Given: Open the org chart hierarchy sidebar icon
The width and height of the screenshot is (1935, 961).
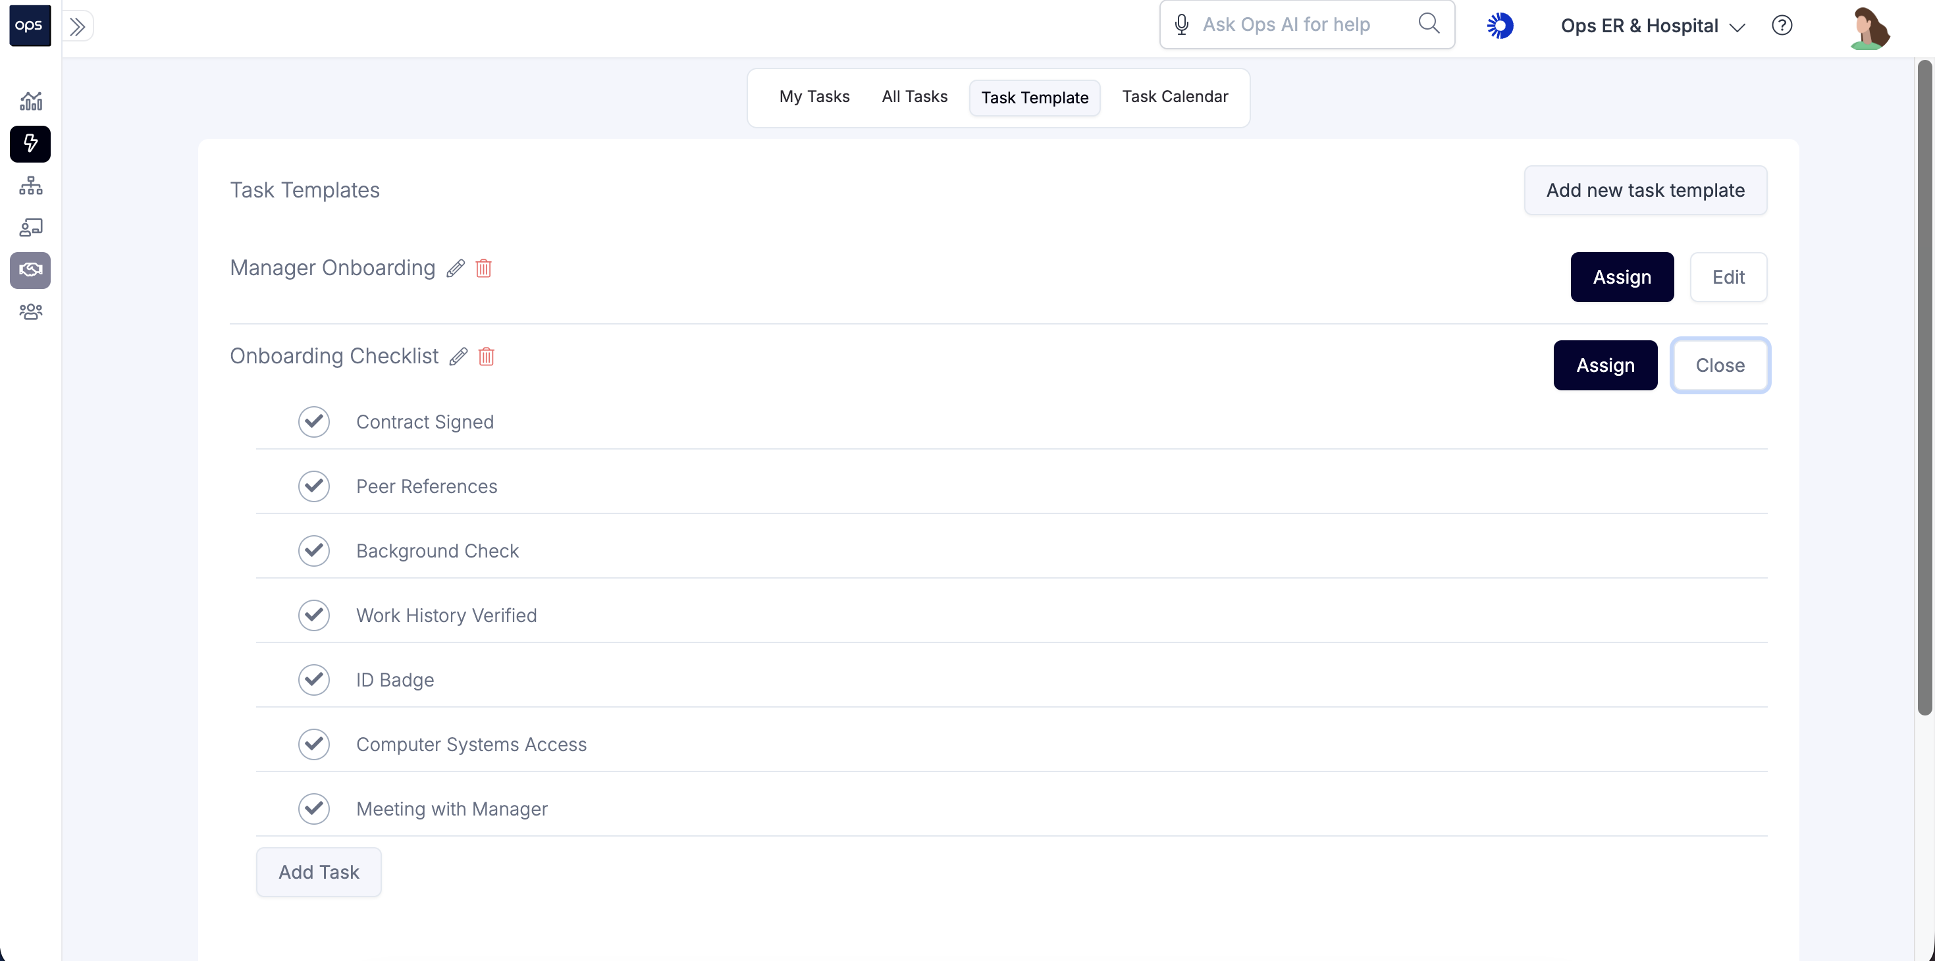Looking at the screenshot, I should [x=31, y=186].
